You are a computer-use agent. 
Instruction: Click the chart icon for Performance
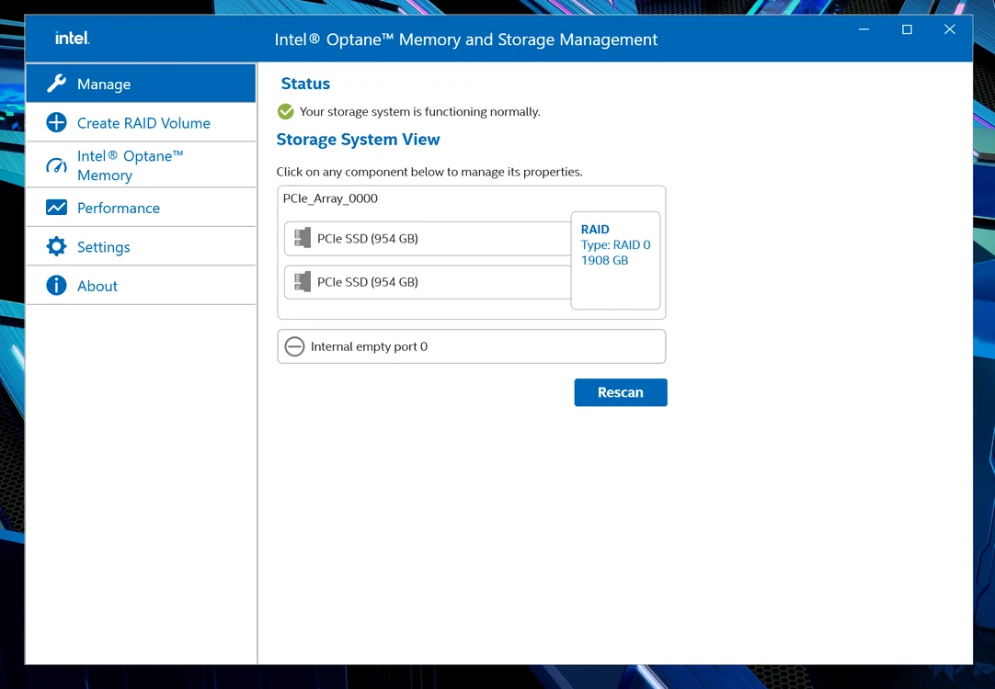coord(56,208)
